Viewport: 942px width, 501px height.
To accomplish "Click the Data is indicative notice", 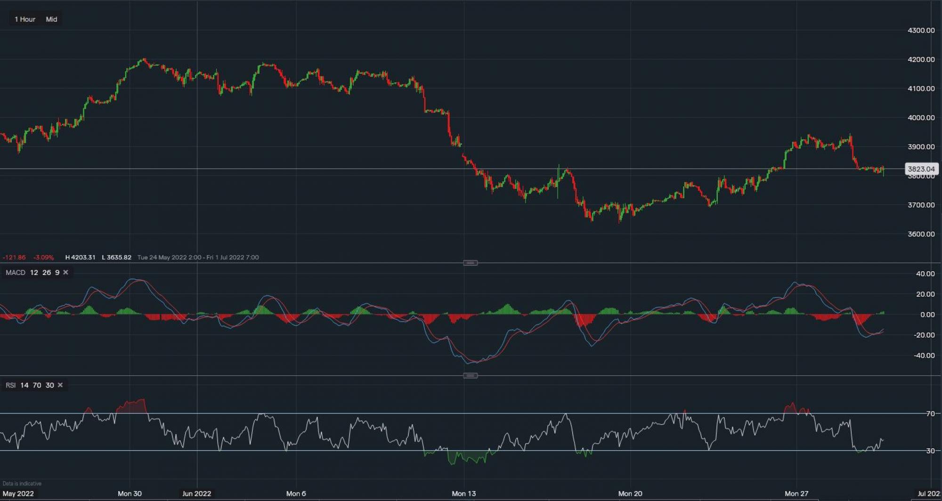I will click(23, 483).
